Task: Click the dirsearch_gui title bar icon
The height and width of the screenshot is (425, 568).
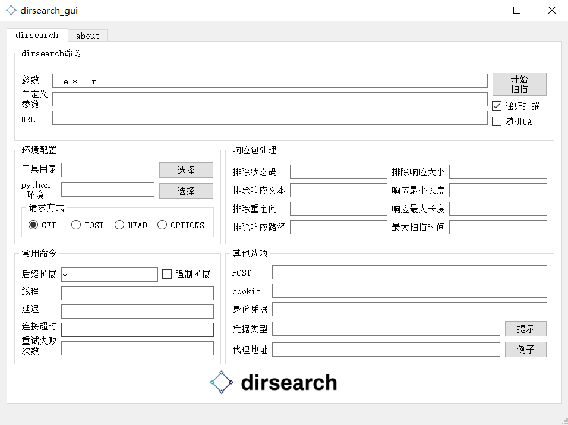Action: pos(11,10)
